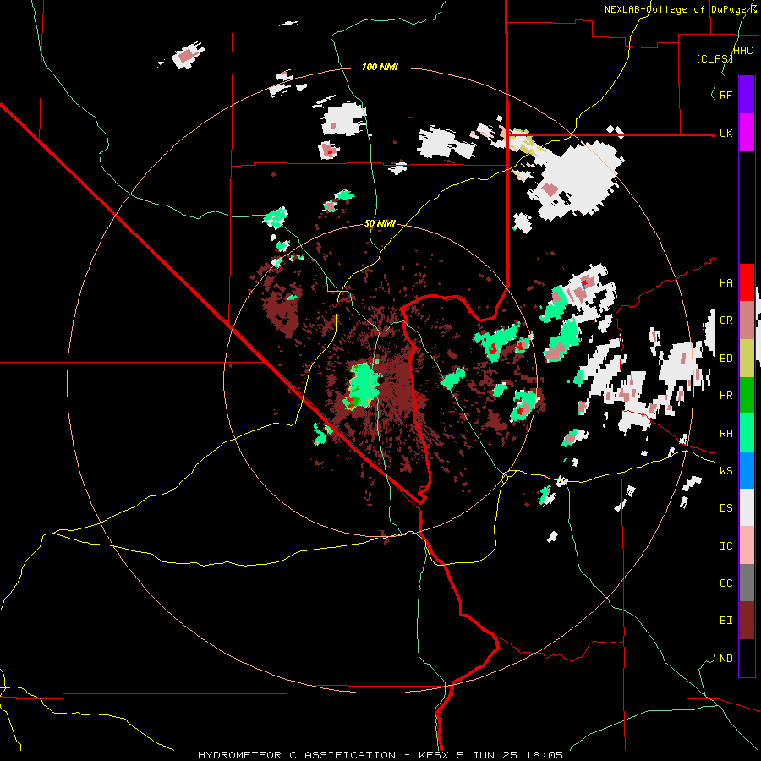Click the HR legend label
761x761 pixels.
click(725, 396)
